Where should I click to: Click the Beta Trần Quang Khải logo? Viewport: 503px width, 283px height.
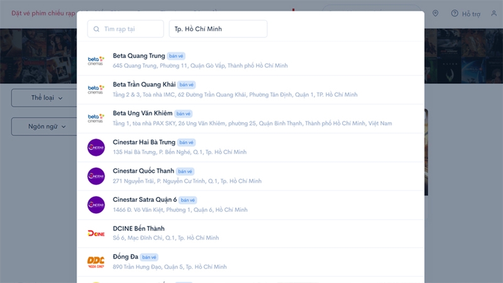[96, 89]
